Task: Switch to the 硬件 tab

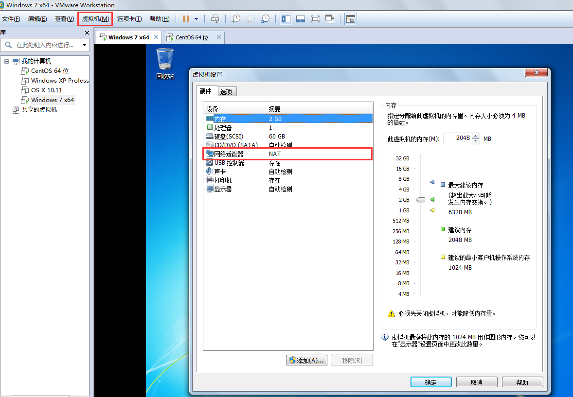Action: (206, 91)
